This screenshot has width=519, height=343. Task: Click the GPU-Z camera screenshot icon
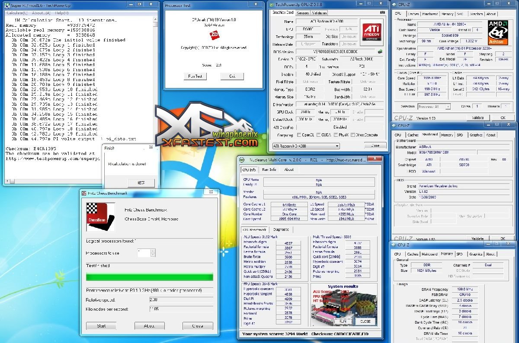(382, 13)
